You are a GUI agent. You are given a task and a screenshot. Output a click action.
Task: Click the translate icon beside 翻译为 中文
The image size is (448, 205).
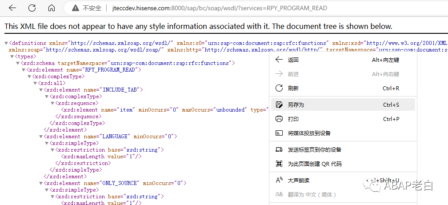pyautogui.click(x=279, y=194)
